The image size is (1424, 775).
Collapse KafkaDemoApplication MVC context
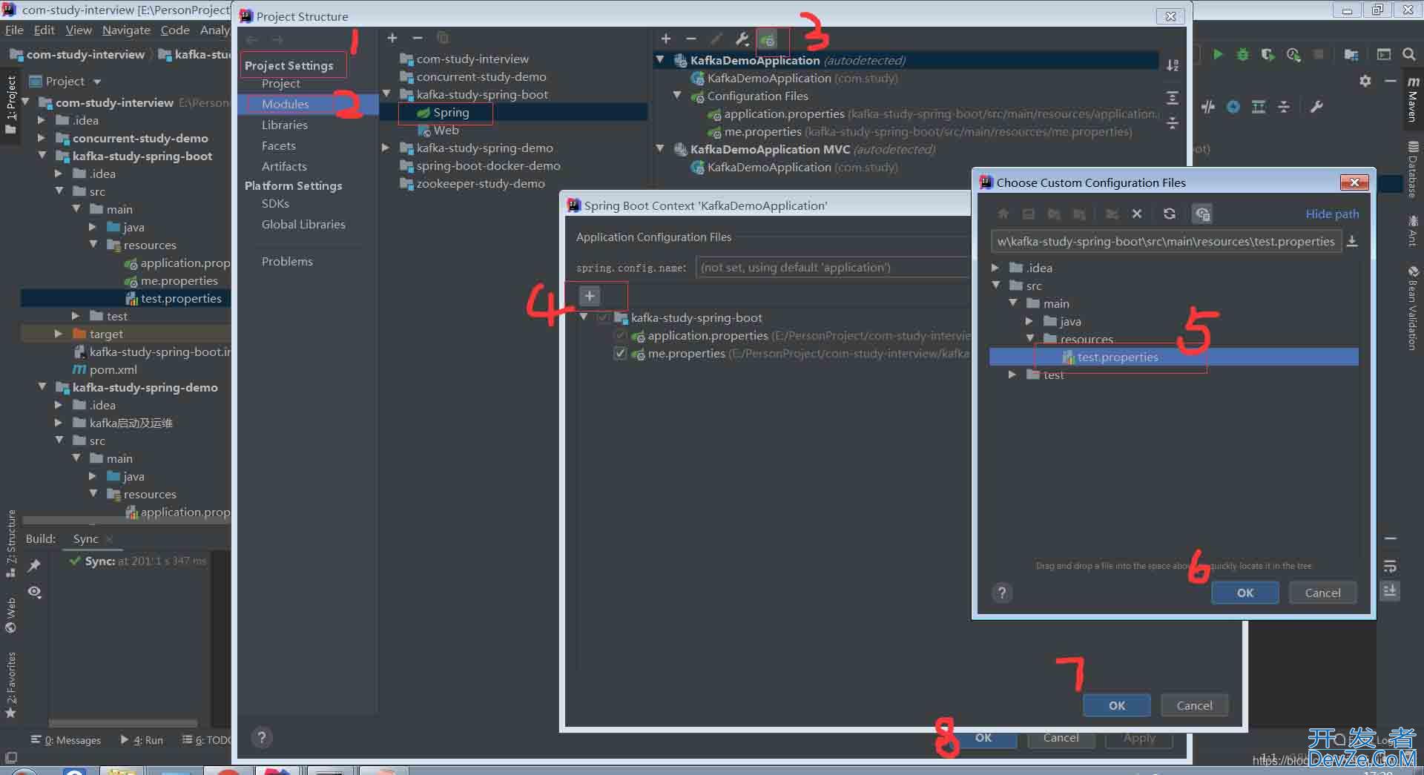click(660, 149)
